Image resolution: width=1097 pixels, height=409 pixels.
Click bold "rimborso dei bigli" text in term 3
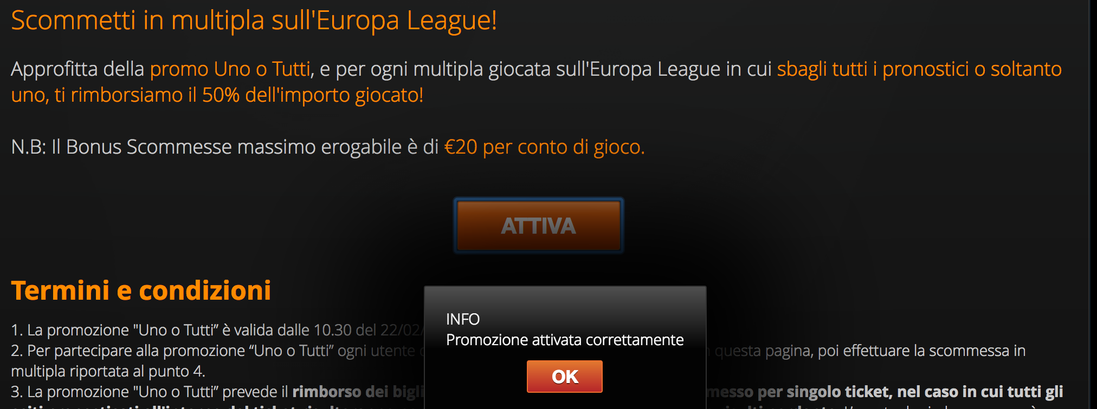coord(358,392)
